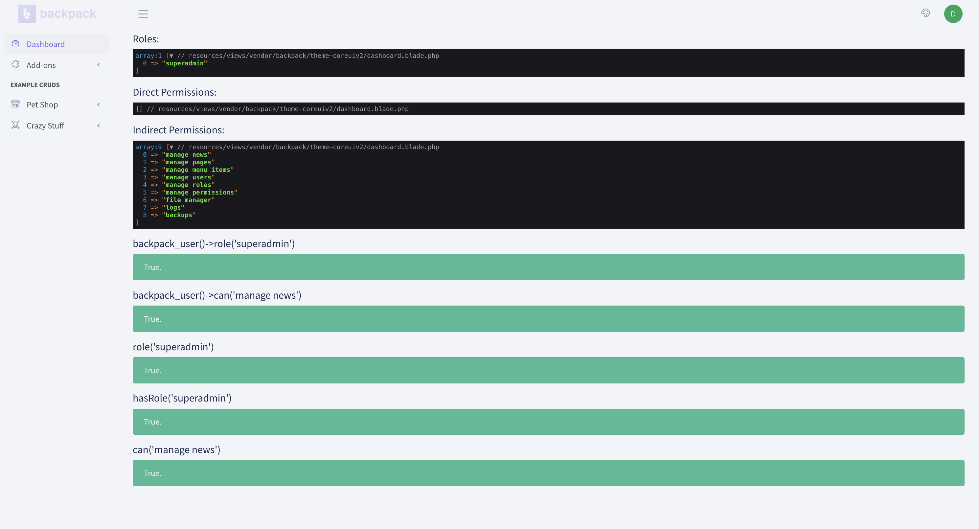
Task: Expand the Add-ons submenu chevron
Action: point(99,65)
